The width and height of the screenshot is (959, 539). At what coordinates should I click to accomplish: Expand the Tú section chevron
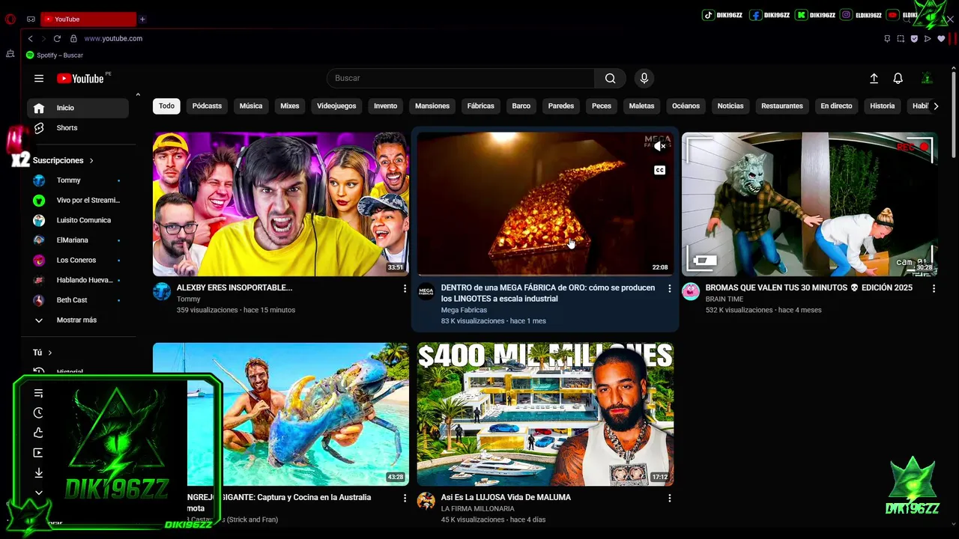coord(50,353)
